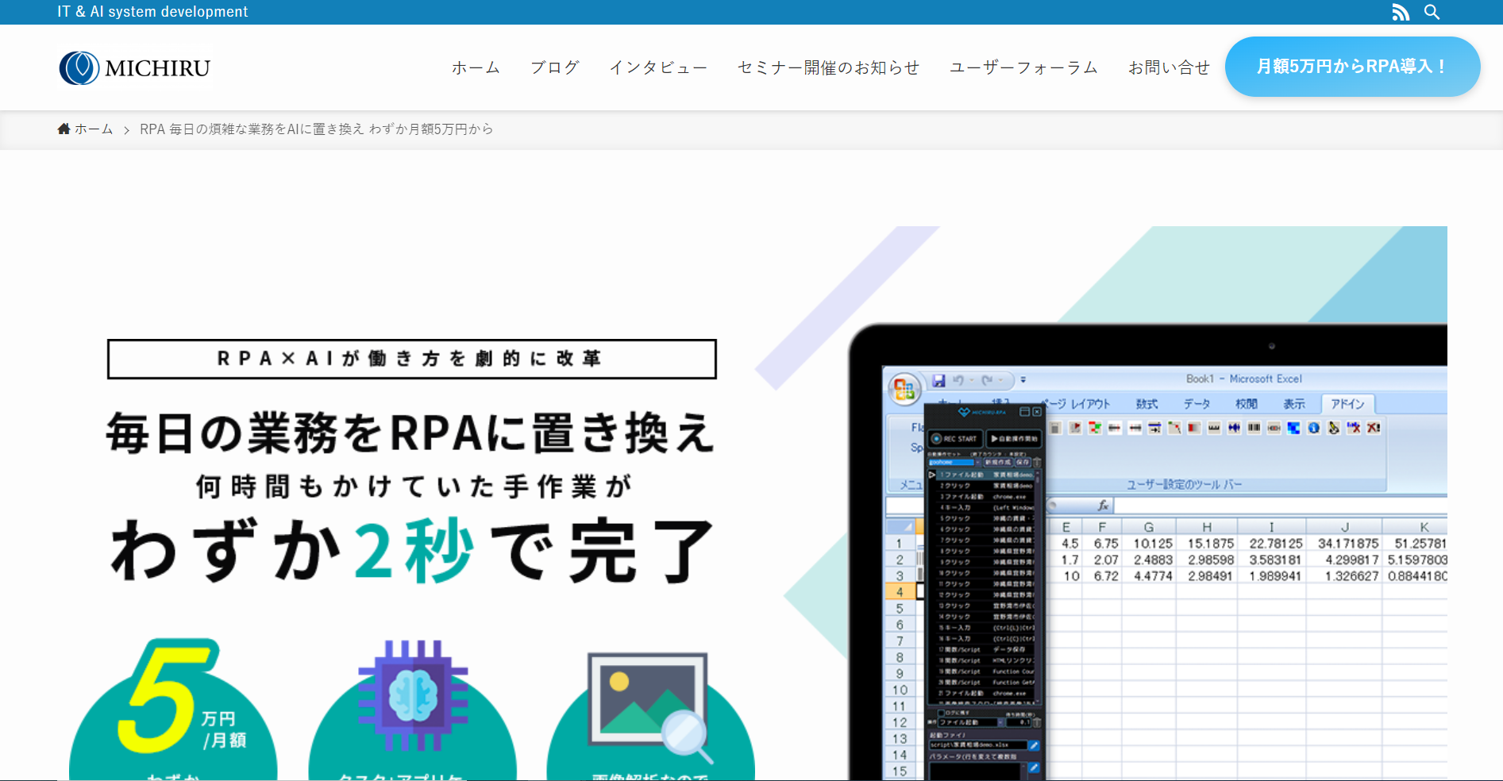Click the RSS feed icon in the top bar

point(1400,12)
